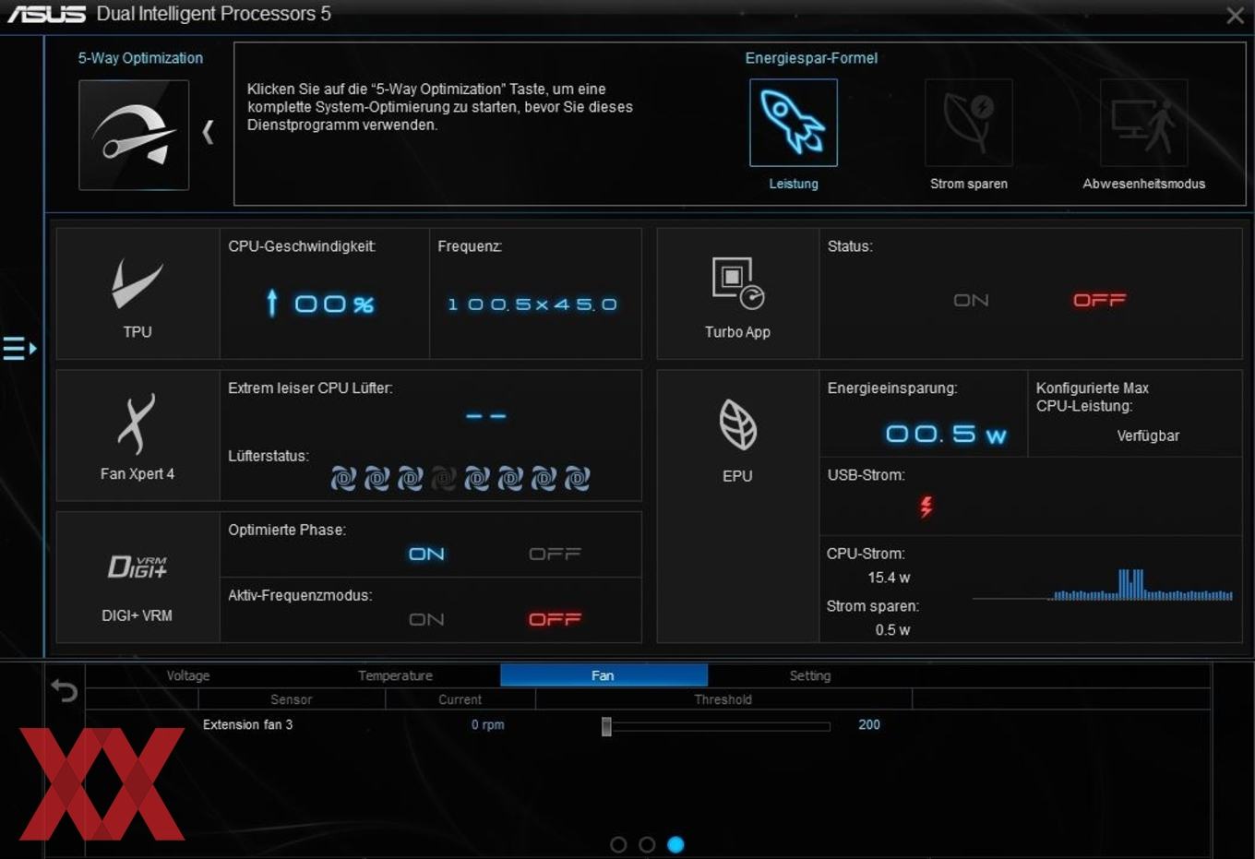1255x859 pixels.
Task: Select the Strom sparen leaf profile
Action: pos(969,123)
